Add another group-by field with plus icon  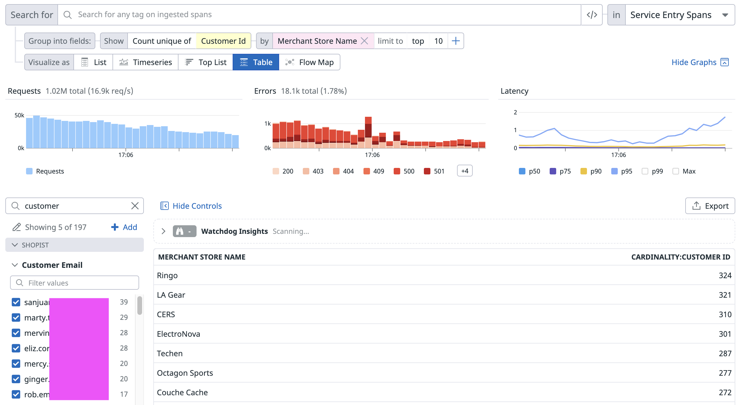(456, 41)
